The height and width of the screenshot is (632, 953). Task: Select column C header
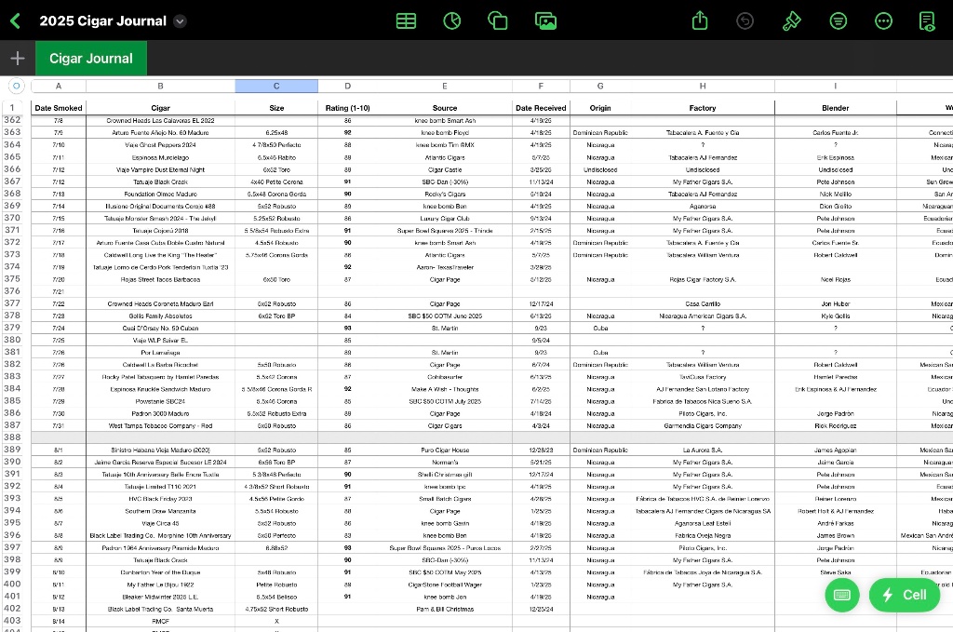tap(276, 86)
